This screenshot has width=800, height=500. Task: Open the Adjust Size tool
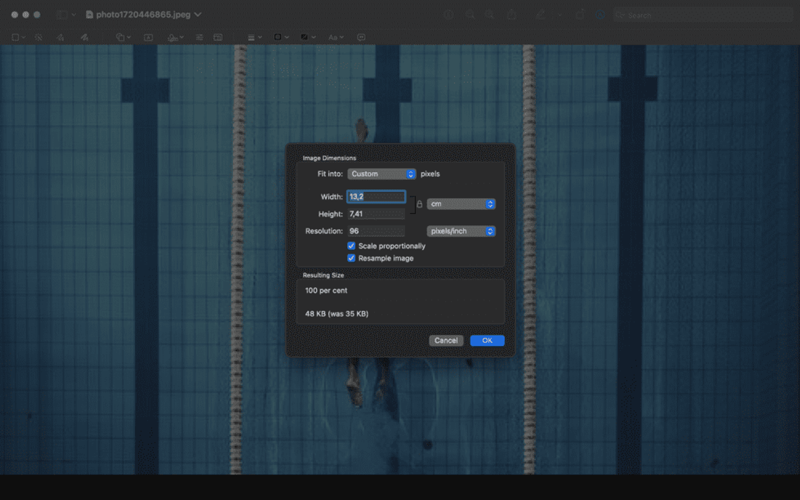click(x=217, y=37)
